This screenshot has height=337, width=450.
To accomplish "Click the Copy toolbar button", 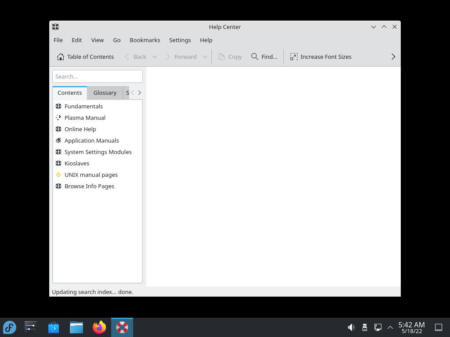I will coord(230,57).
